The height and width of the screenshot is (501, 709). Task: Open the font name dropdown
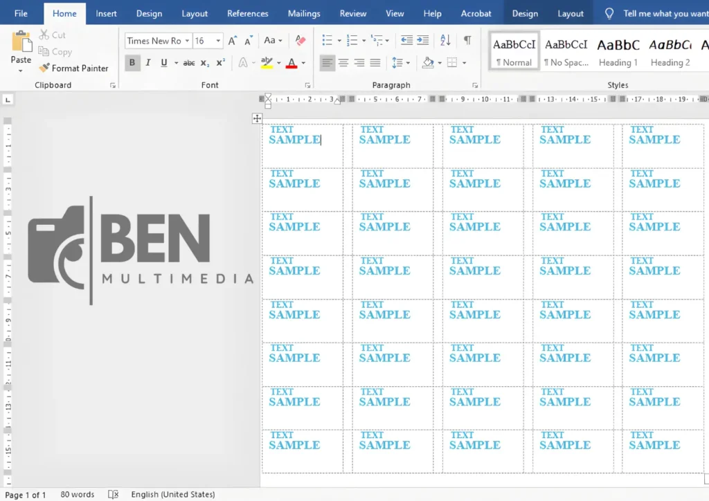[x=188, y=40]
